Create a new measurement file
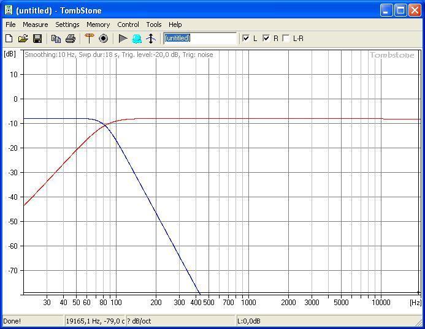Image resolution: width=425 pixels, height=329 pixels. coord(9,39)
